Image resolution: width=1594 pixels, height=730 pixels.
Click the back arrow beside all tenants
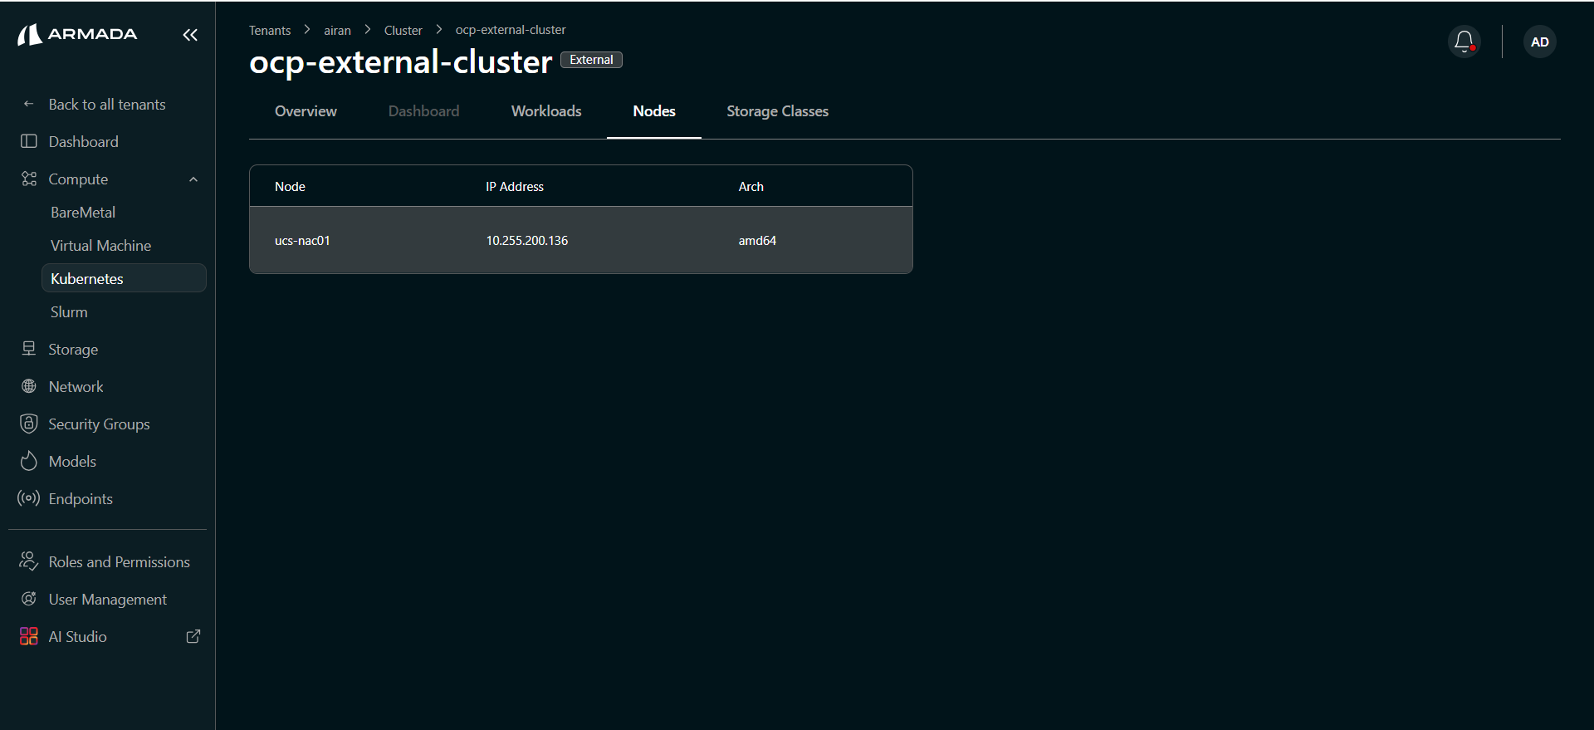[x=29, y=104]
